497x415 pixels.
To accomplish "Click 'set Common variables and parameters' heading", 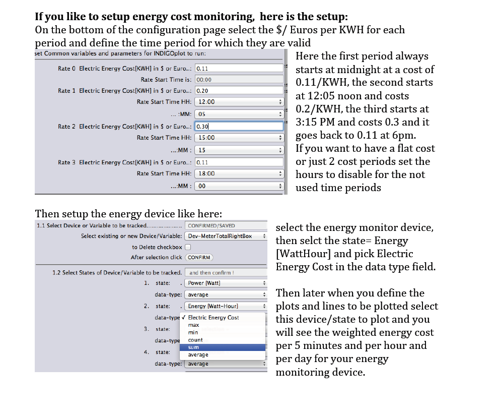I will [x=120, y=53].
